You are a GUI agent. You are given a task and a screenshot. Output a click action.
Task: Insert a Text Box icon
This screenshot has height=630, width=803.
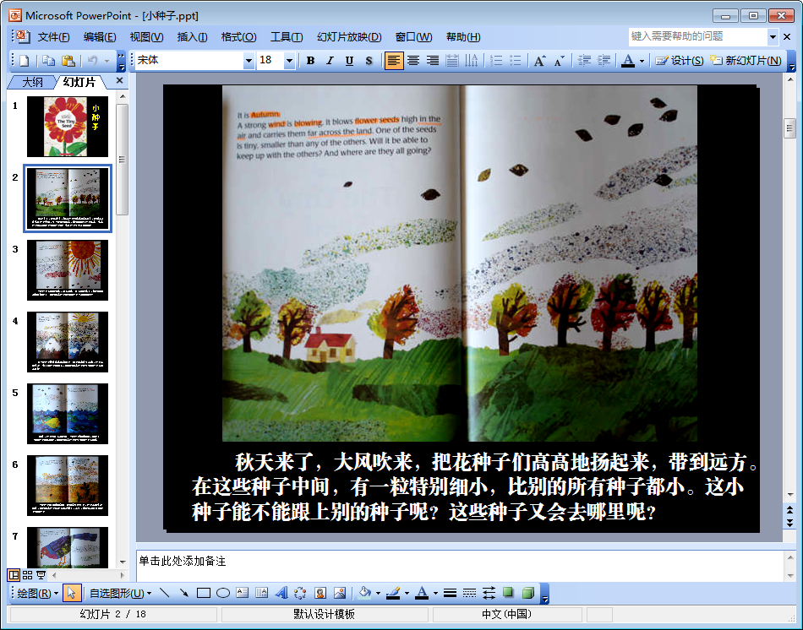[x=243, y=593]
